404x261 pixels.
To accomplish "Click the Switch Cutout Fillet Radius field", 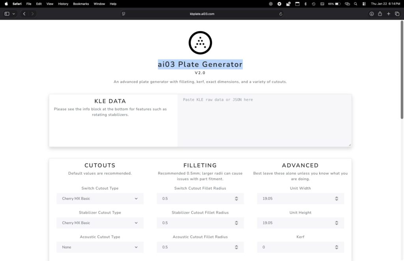I will 197,199.
